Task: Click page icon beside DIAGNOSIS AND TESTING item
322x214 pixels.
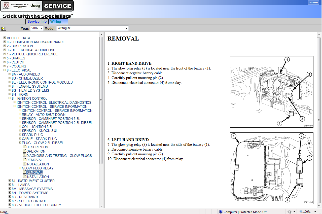Action: pyautogui.click(x=24, y=156)
